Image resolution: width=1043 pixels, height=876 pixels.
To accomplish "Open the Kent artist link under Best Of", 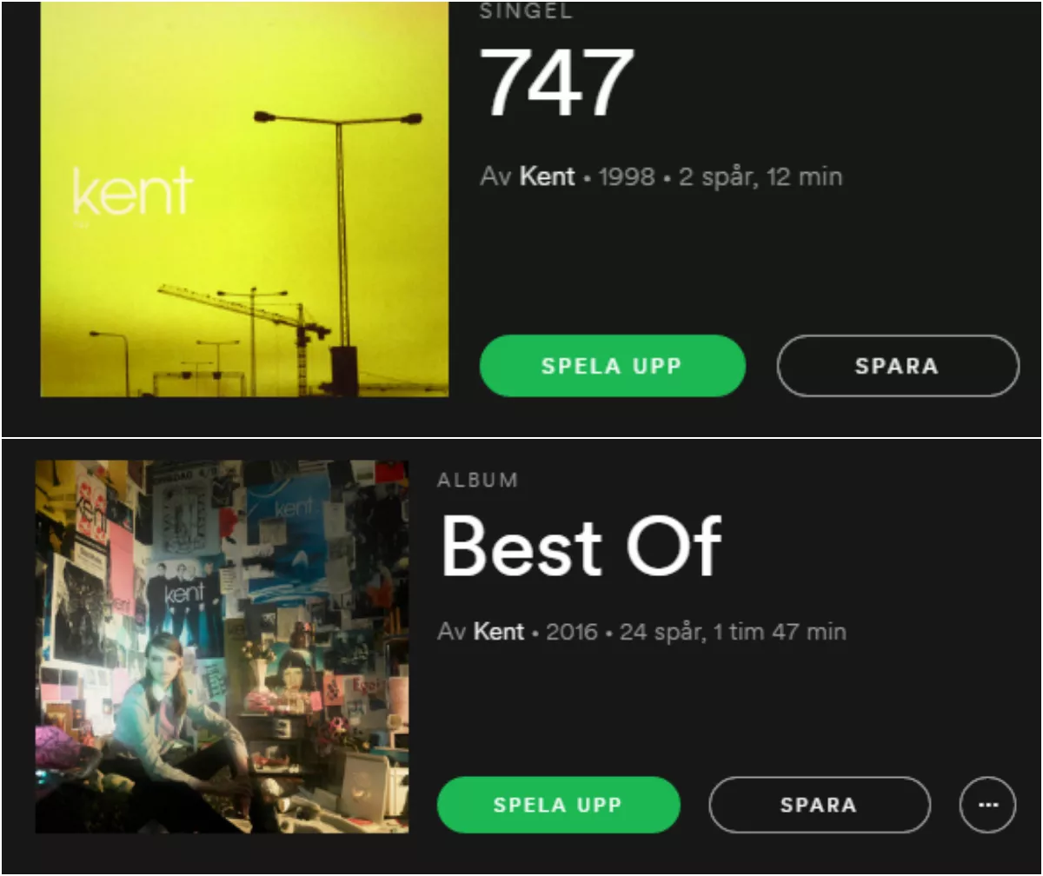I will pos(499,631).
